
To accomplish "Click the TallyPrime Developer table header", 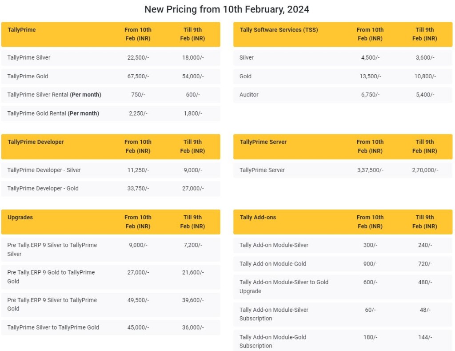I will [x=36, y=142].
